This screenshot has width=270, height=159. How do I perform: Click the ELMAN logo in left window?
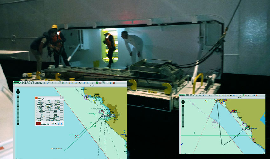coord(17,83)
